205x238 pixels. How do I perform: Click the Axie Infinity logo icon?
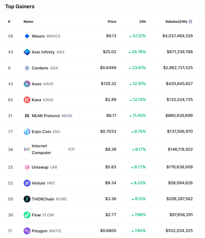tap(27, 52)
